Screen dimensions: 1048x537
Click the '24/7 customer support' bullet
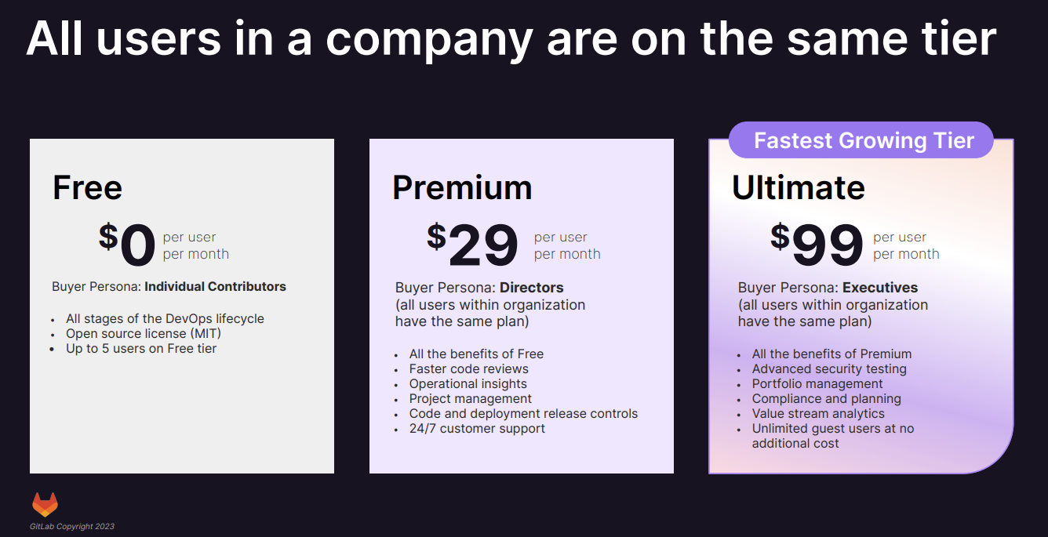click(x=477, y=429)
